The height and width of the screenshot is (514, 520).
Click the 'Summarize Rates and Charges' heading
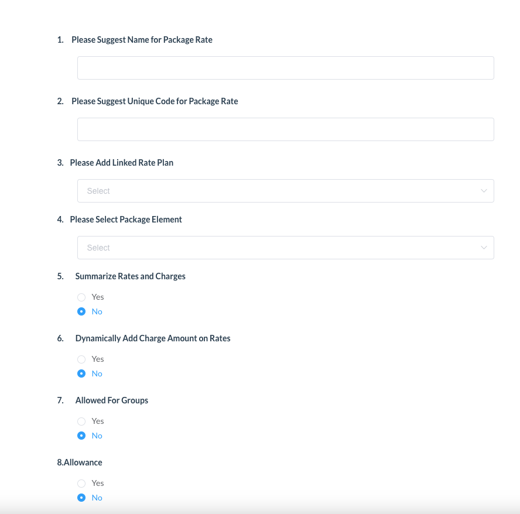(x=130, y=276)
